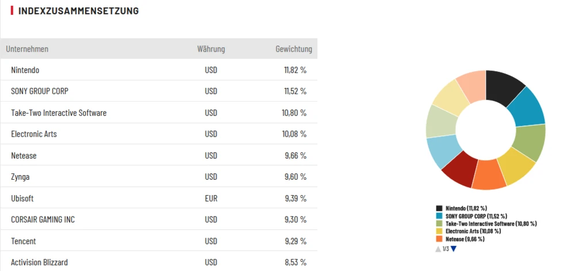Sort table by Unternehmen column header
Image resolution: width=575 pixels, height=271 pixels.
(27, 49)
